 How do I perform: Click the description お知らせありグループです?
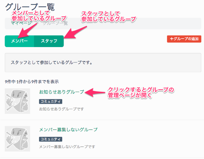[62, 109]
